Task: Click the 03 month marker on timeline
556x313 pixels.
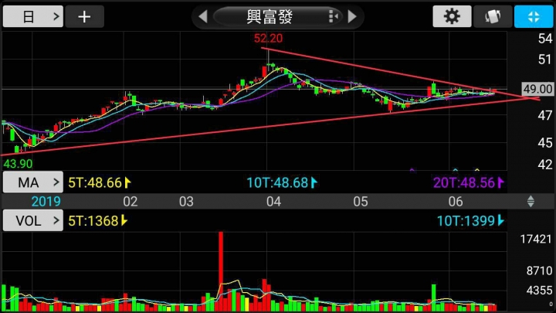Action: click(x=186, y=202)
